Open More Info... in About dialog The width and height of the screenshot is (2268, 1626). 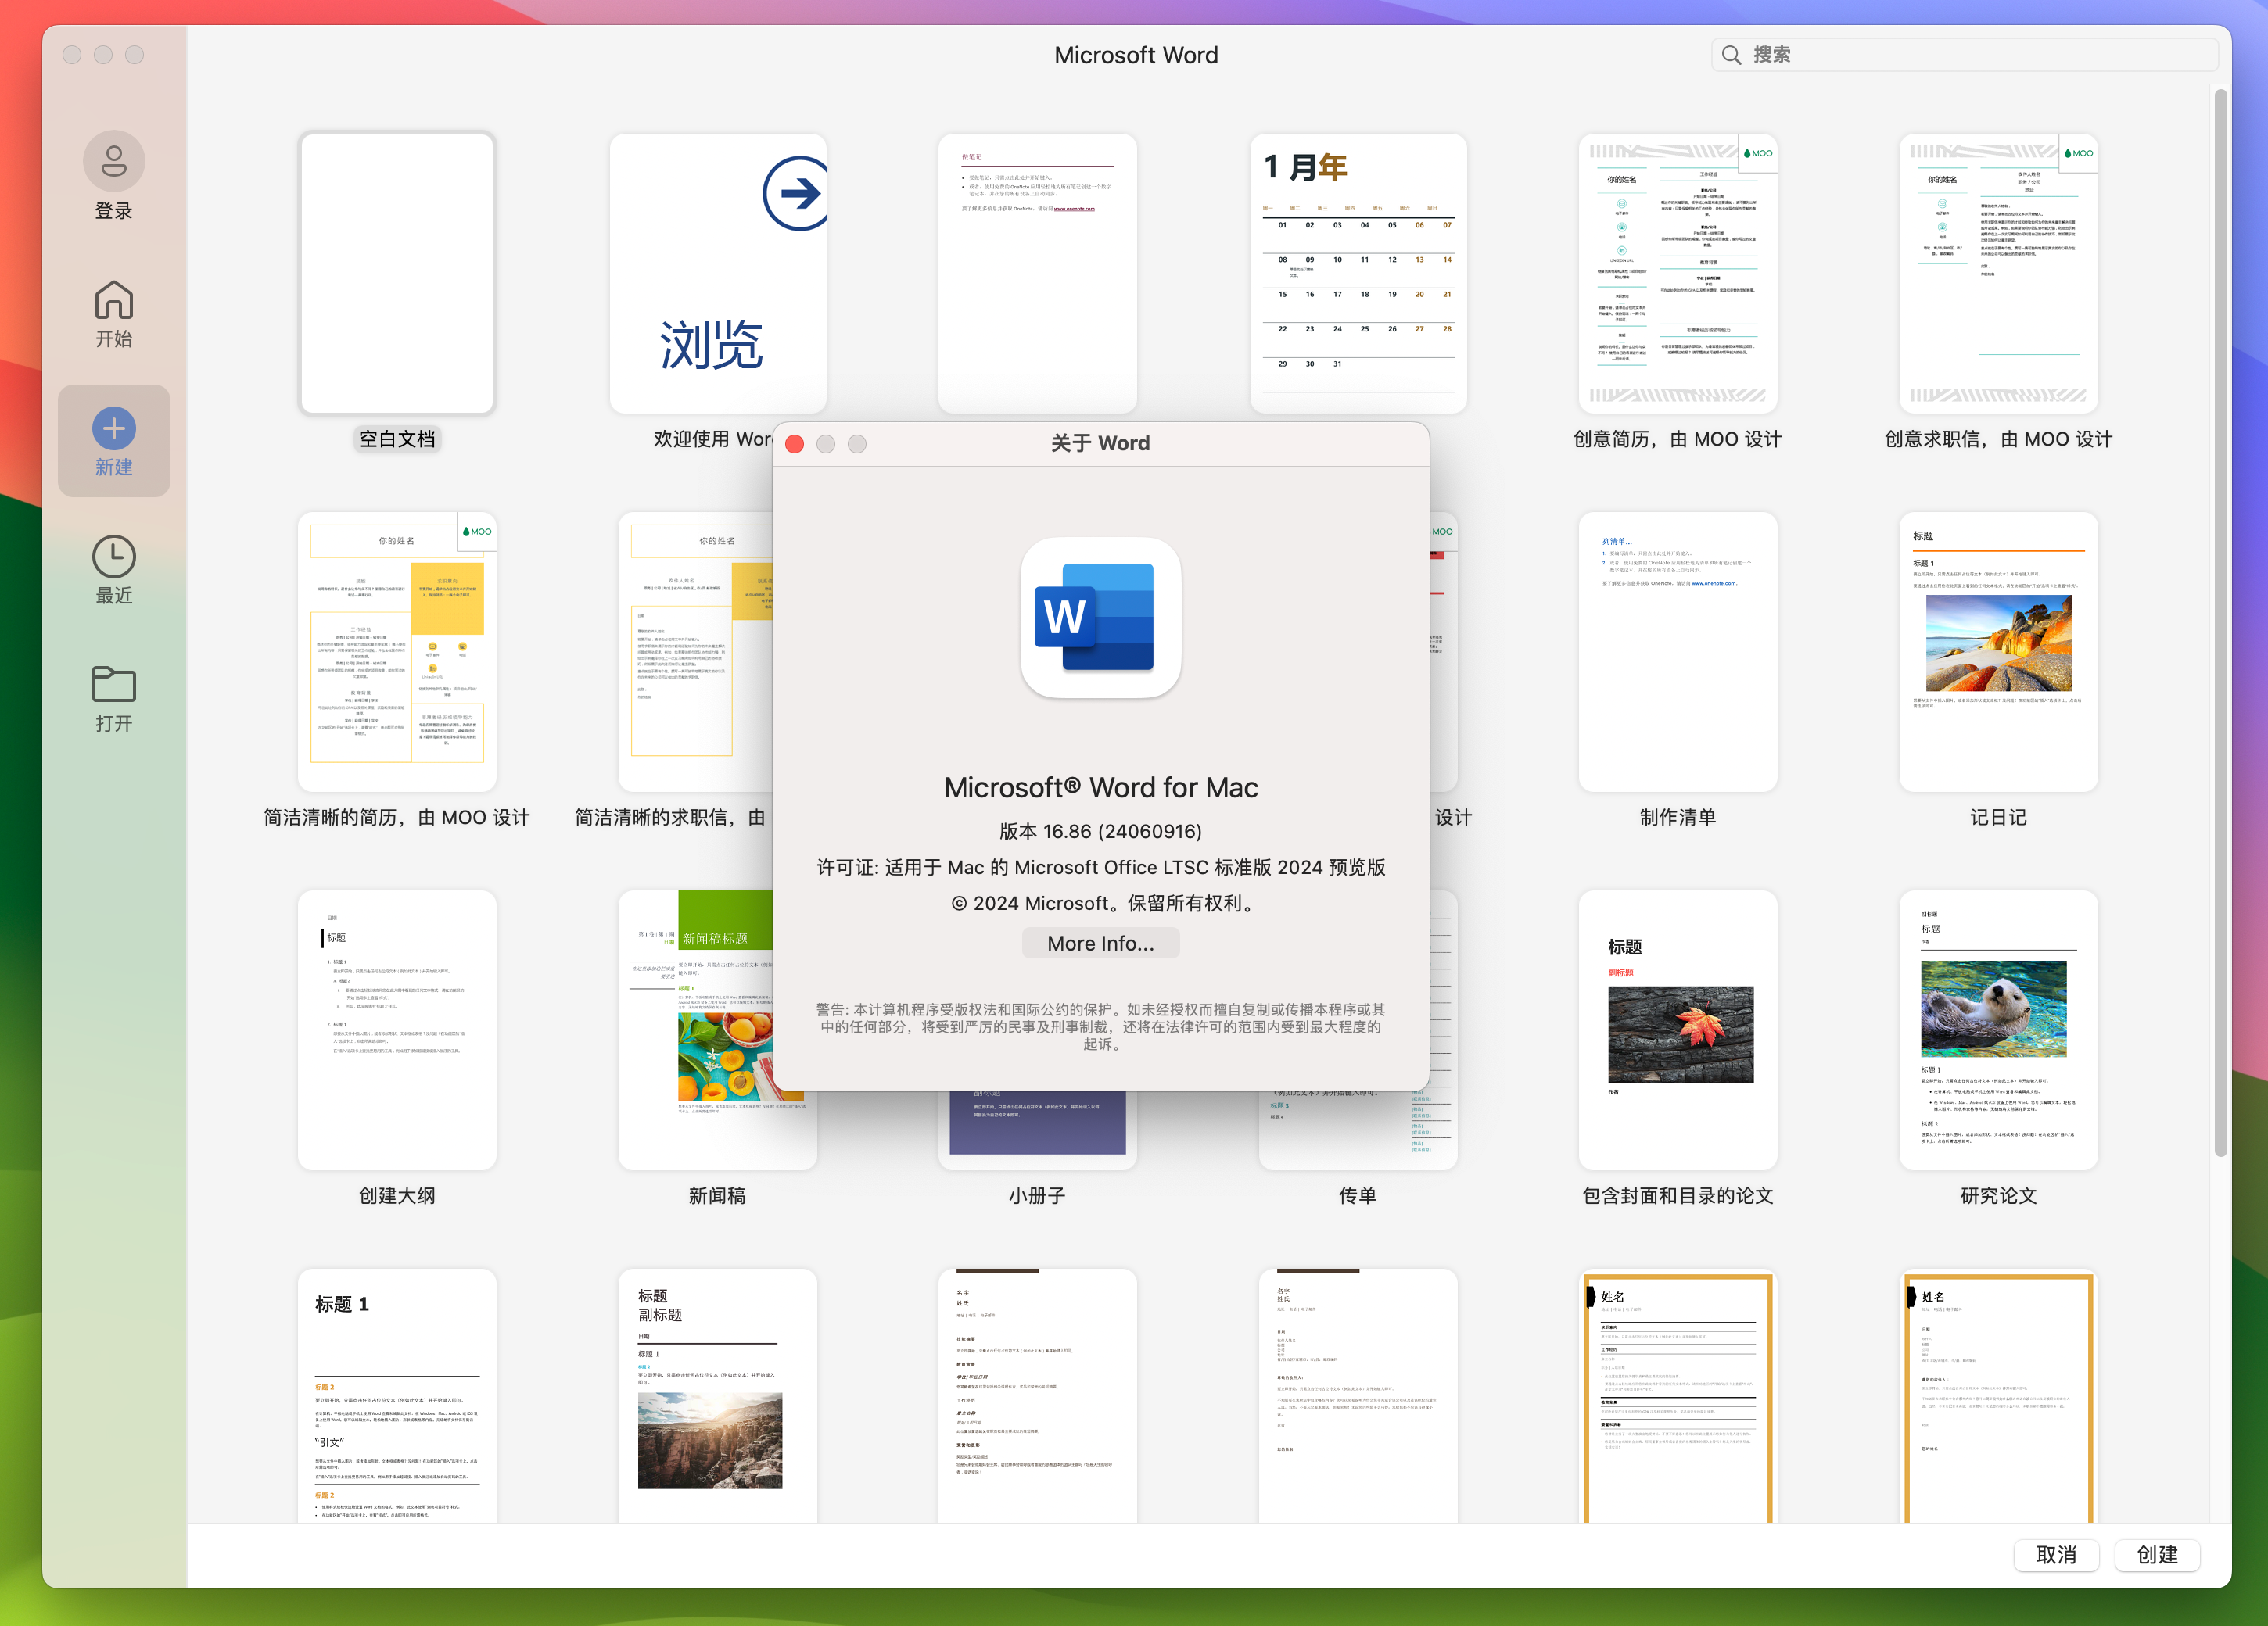tap(1100, 944)
